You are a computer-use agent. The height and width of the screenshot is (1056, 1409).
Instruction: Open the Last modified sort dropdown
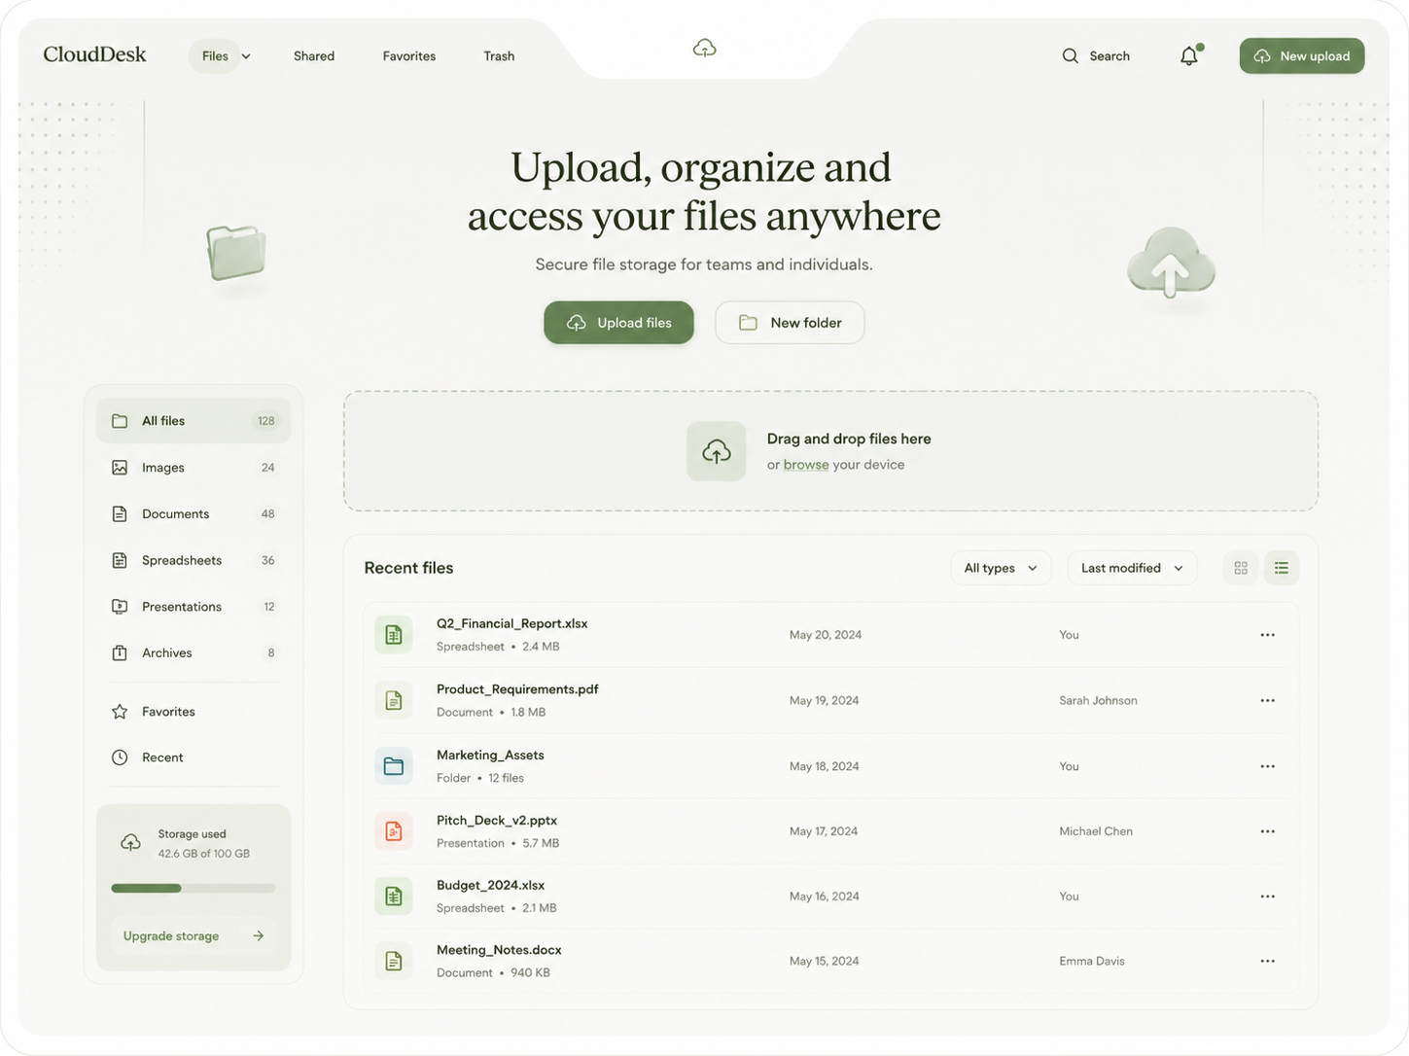tap(1132, 568)
